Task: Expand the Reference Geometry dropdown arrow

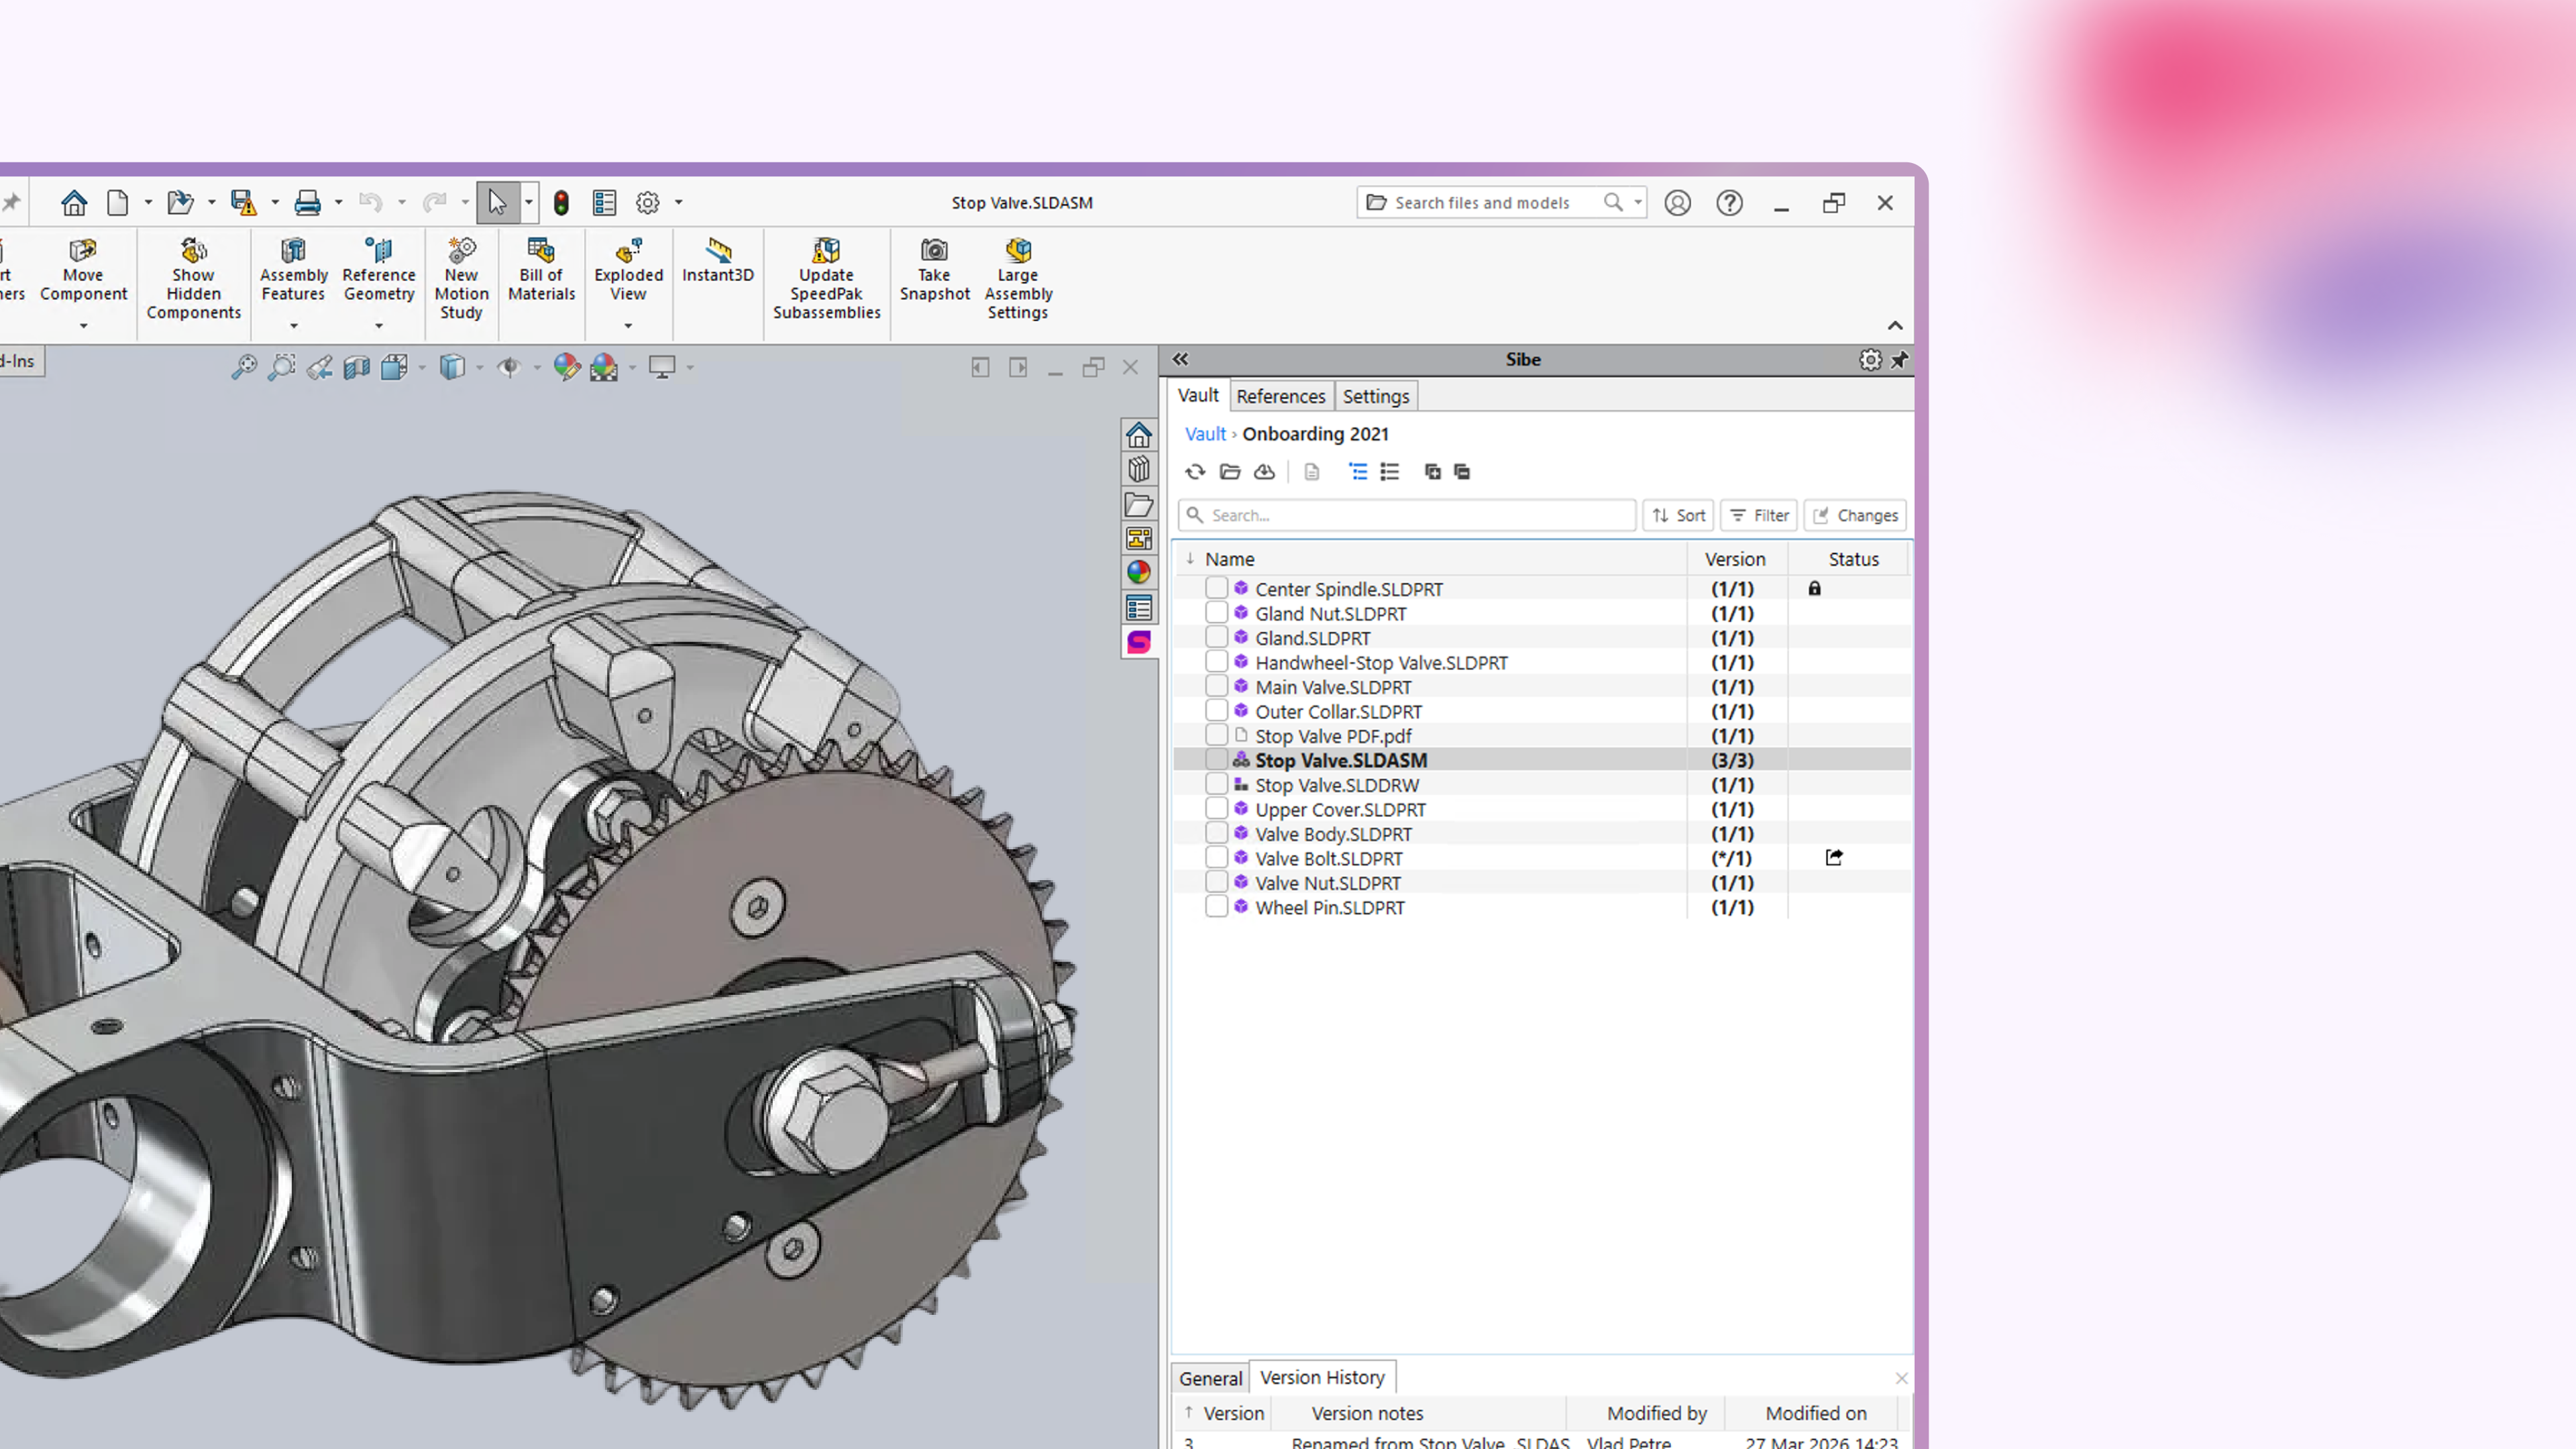Action: pos(379,326)
